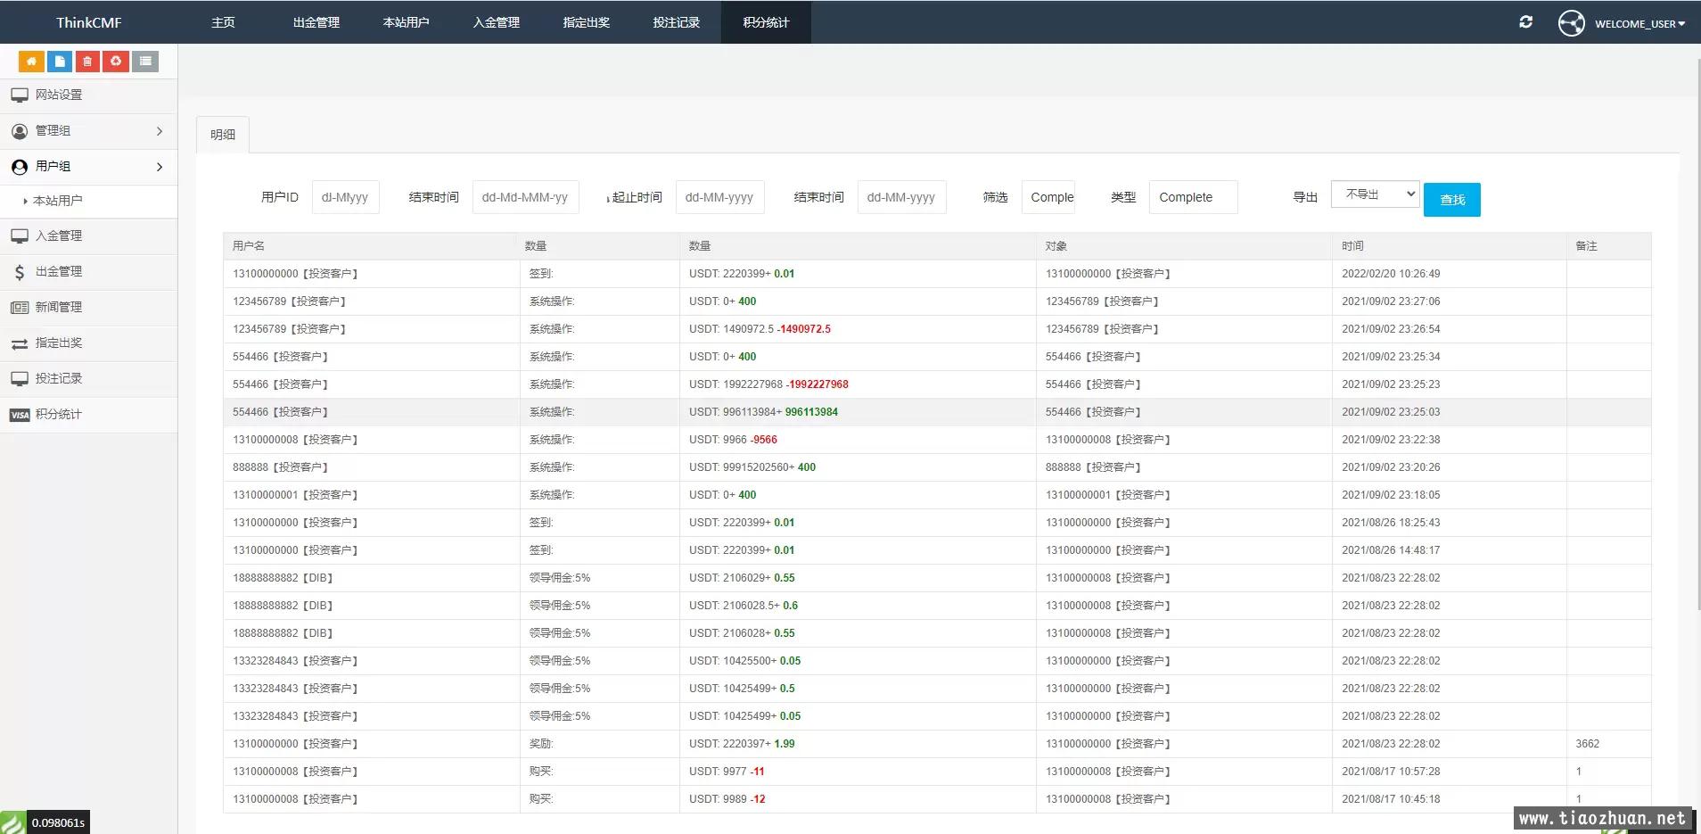This screenshot has width=1701, height=834.
Task: Click username 13100000001 in first column
Action: [295, 495]
